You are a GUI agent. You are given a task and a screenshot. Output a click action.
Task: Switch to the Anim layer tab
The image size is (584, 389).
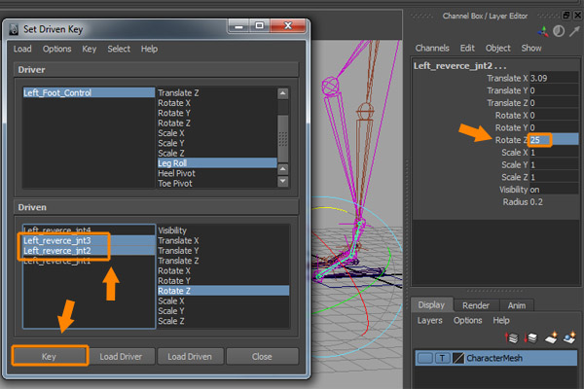pyautogui.click(x=518, y=304)
